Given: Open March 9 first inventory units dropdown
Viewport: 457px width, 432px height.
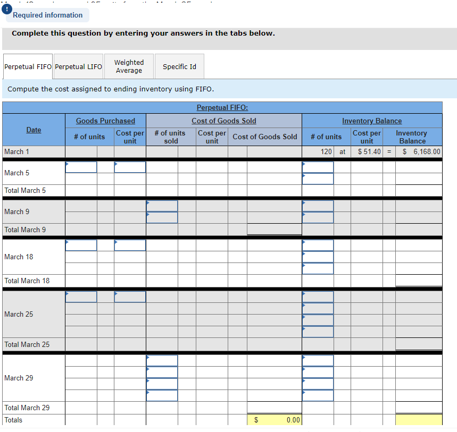Looking at the screenshot, I should 318,206.
